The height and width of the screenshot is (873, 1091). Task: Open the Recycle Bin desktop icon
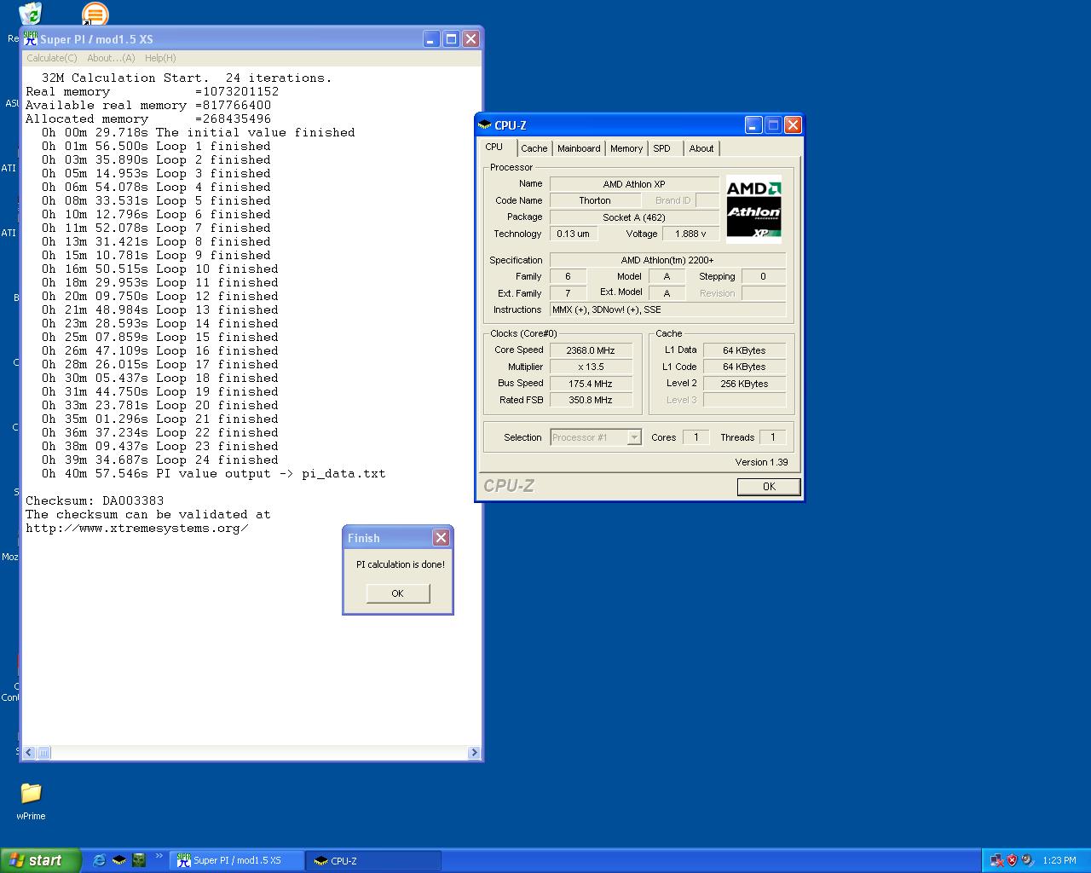coord(30,12)
